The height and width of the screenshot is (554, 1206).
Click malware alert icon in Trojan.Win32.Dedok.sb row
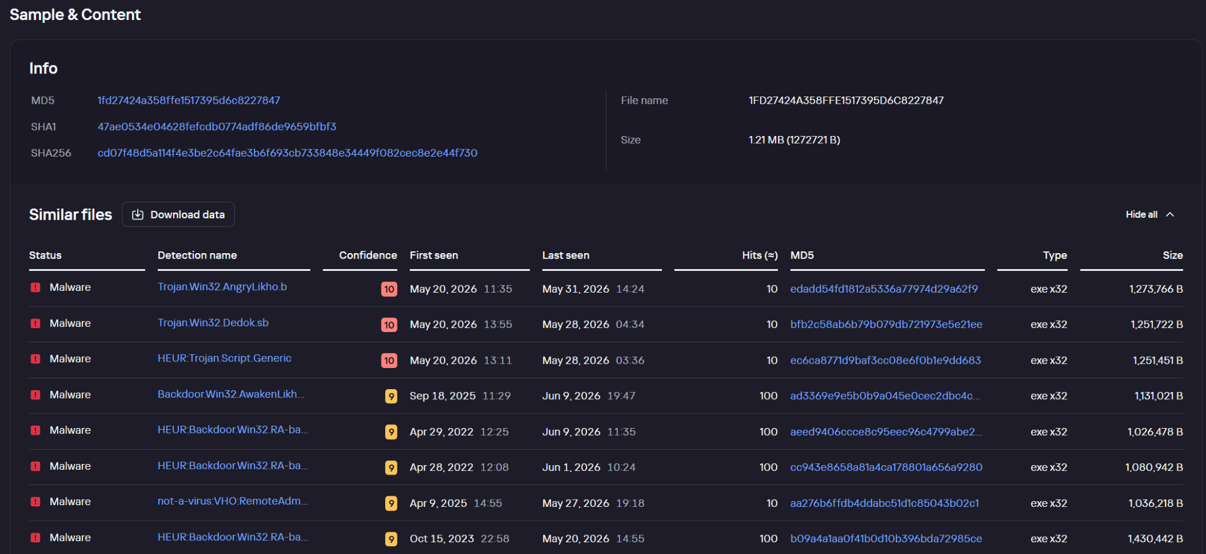(35, 323)
